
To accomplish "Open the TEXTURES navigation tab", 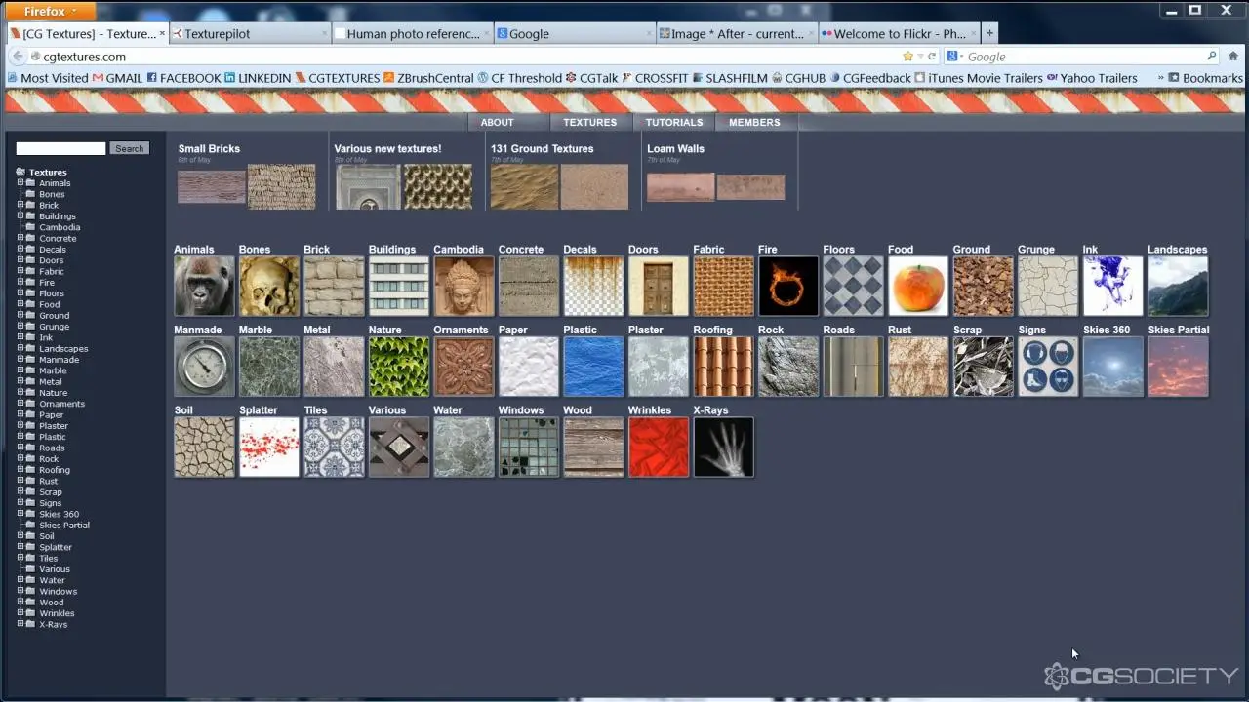I will (x=590, y=122).
